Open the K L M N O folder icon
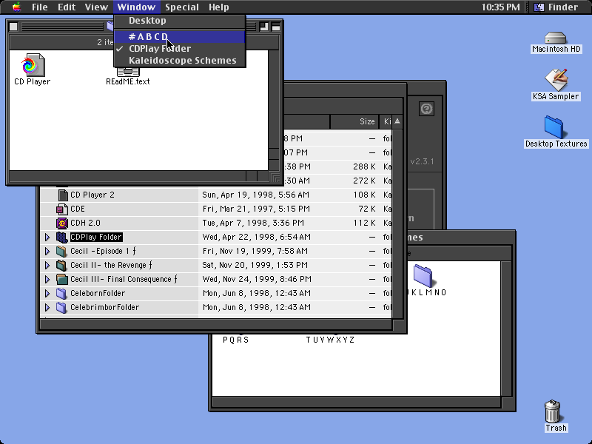This screenshot has height=444, width=592. point(423,275)
